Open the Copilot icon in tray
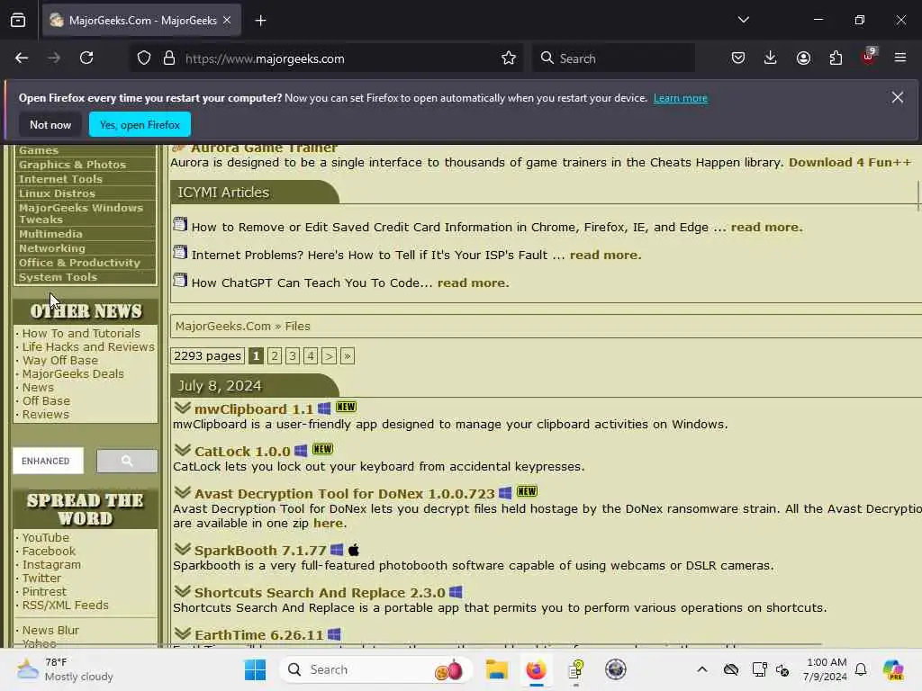This screenshot has height=691, width=922. pos(893,669)
